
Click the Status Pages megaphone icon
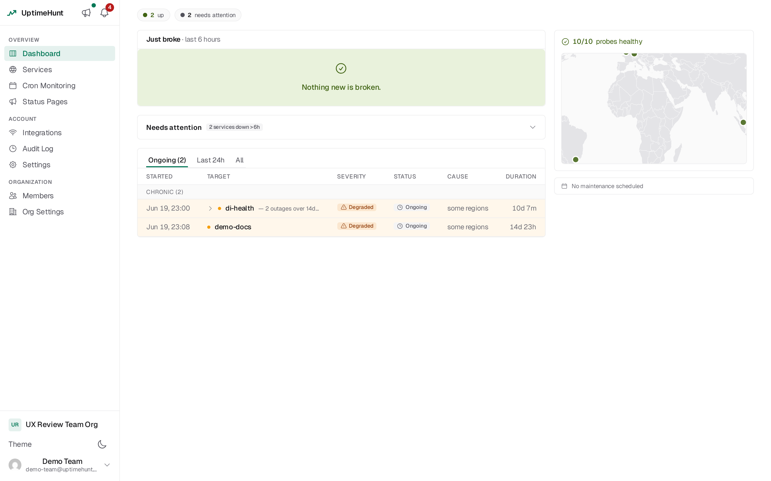[13, 102]
